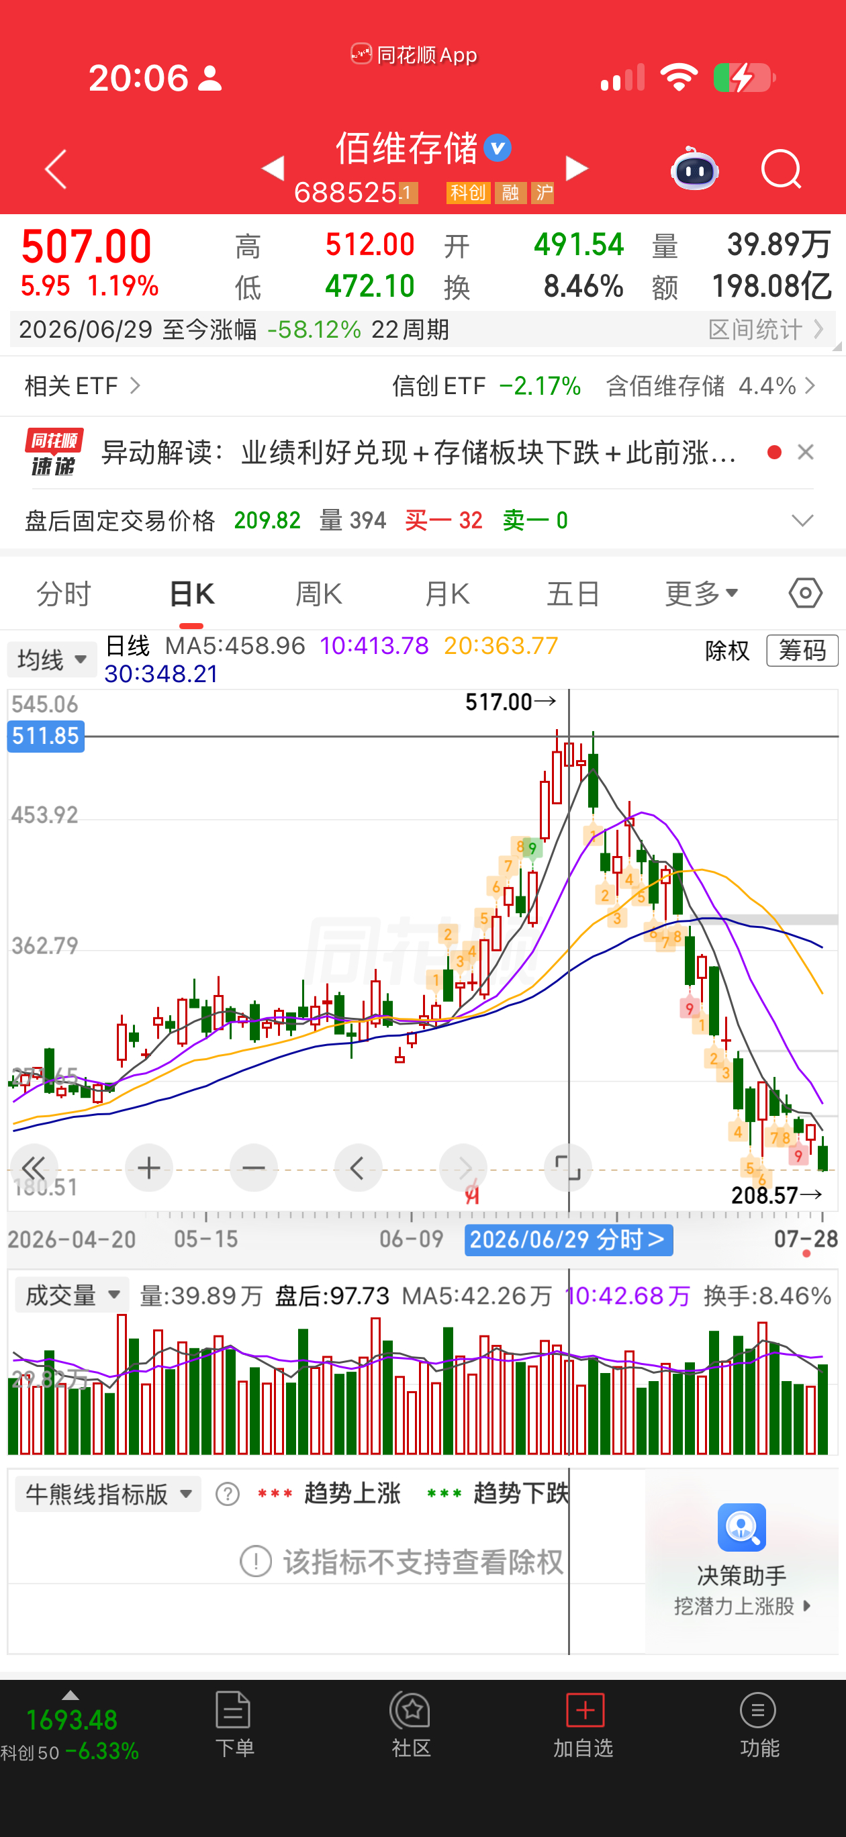Tap 517.00 high price marker
This screenshot has height=1837, width=846.
pos(510,702)
